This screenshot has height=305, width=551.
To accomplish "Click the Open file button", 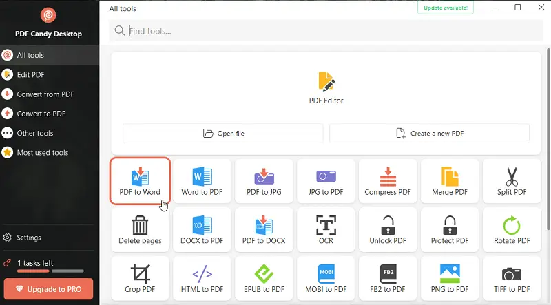I will tap(223, 133).
